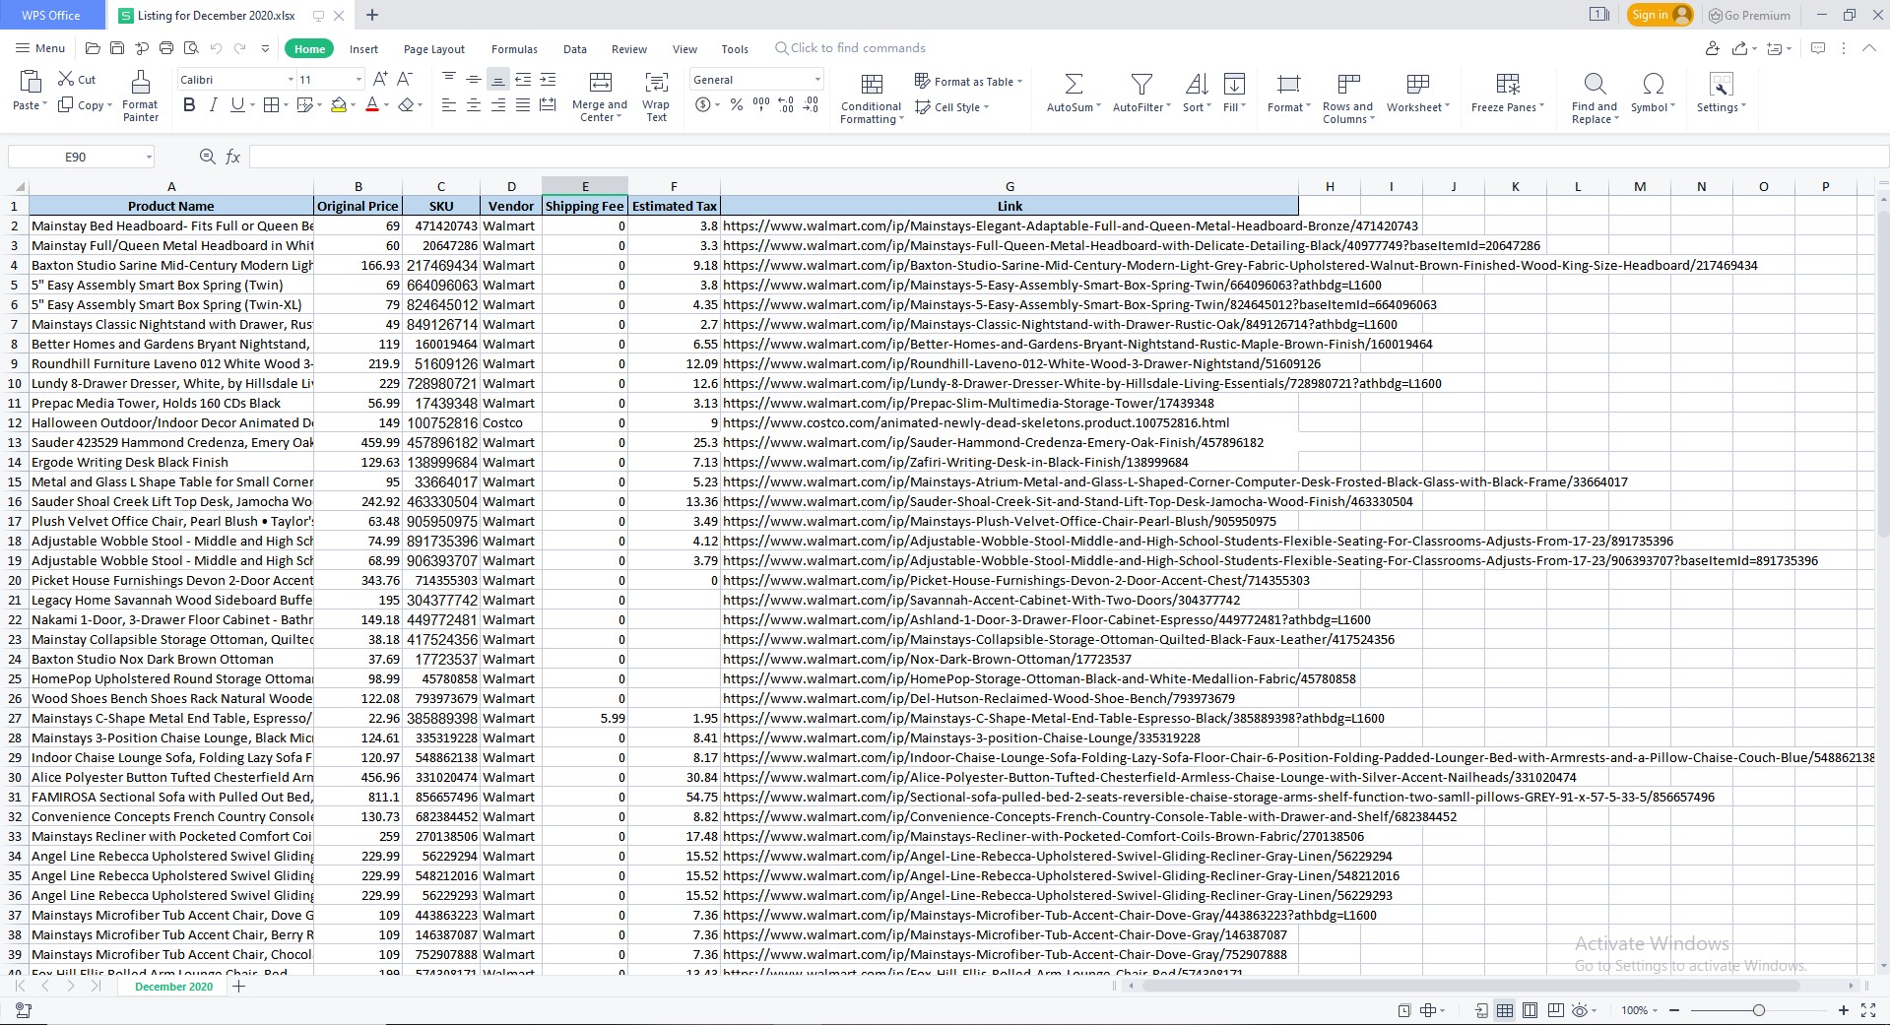Open the Rows and Columns tool
1890x1025 pixels.
click(1347, 96)
